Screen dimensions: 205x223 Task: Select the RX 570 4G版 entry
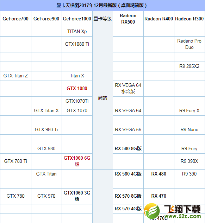(128, 209)
